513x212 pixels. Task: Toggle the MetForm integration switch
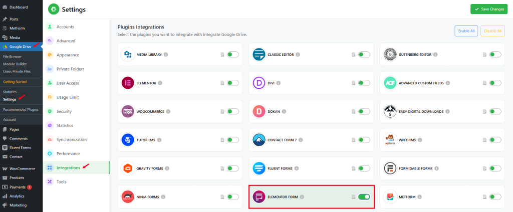pyautogui.click(x=495, y=197)
